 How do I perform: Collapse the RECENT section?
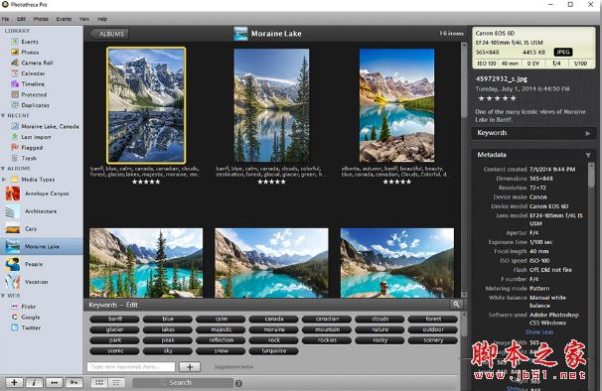[x=3, y=115]
